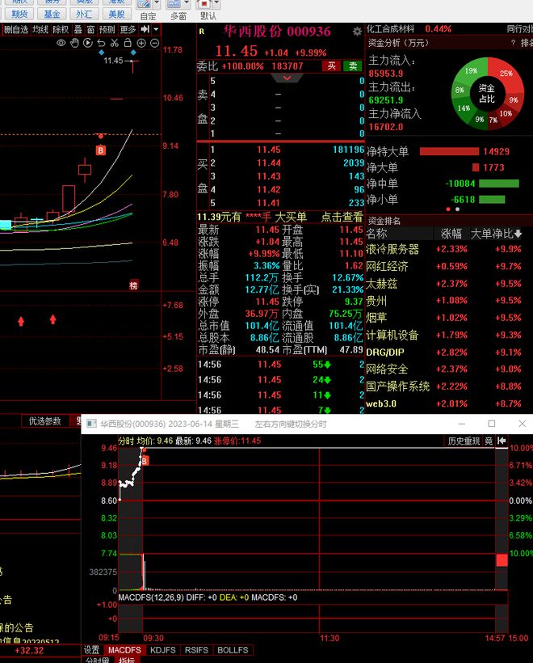Toggle the 均线 moving average lines
This screenshot has width=533, height=663.
(40, 30)
